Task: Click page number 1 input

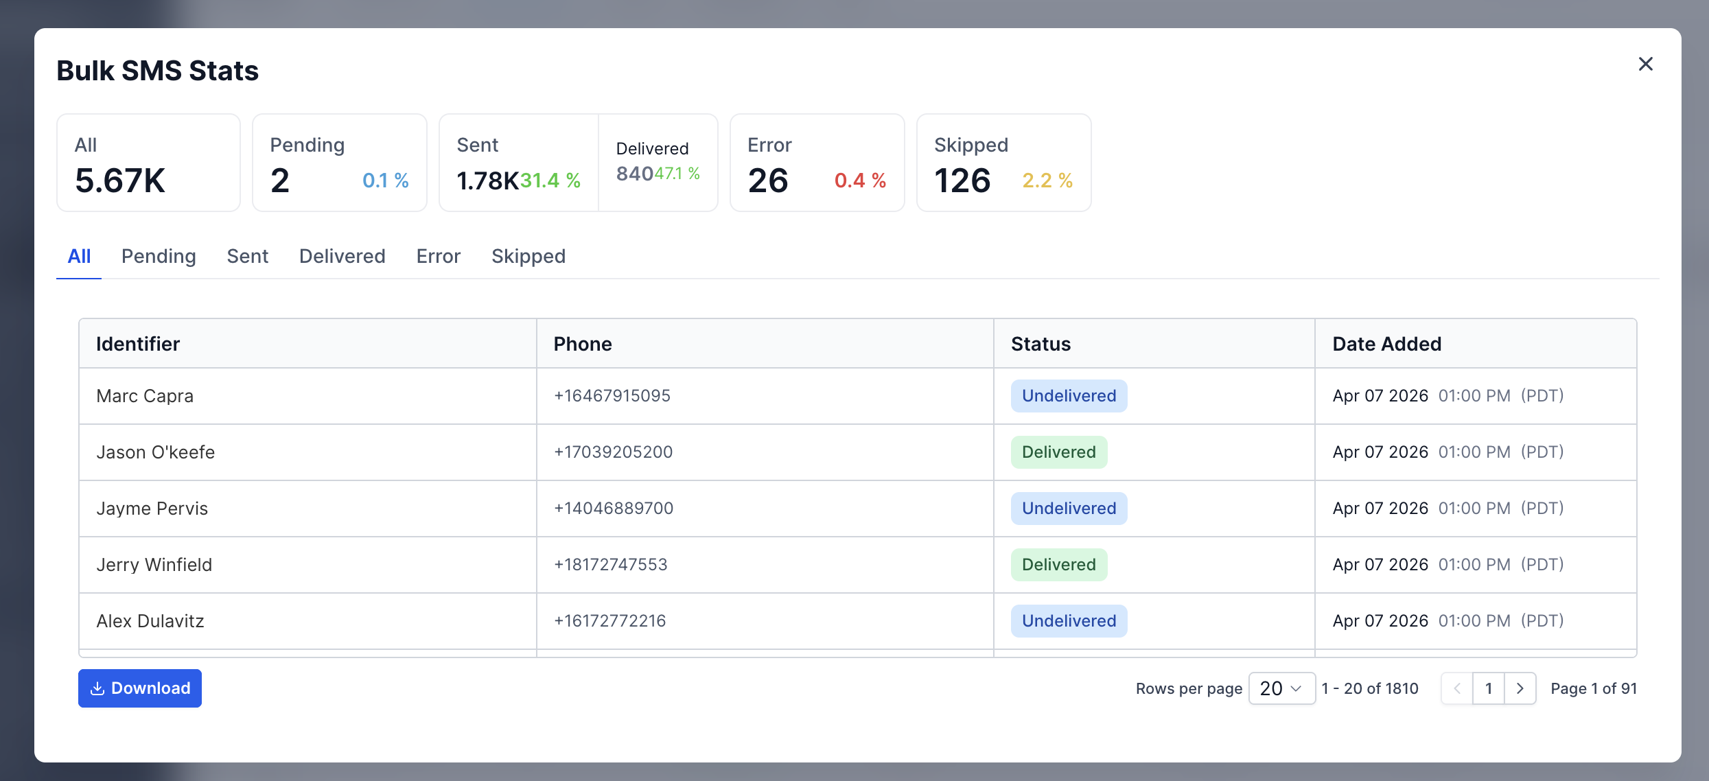Action: point(1488,688)
